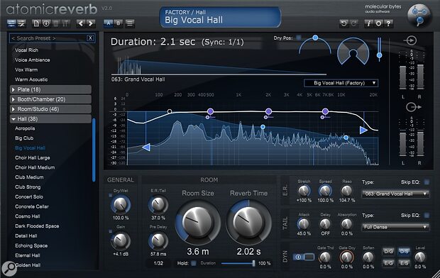The width and height of the screenshot is (440, 278).
Task: Click the purple EQ node near 500 Hz
Action: [x=210, y=111]
